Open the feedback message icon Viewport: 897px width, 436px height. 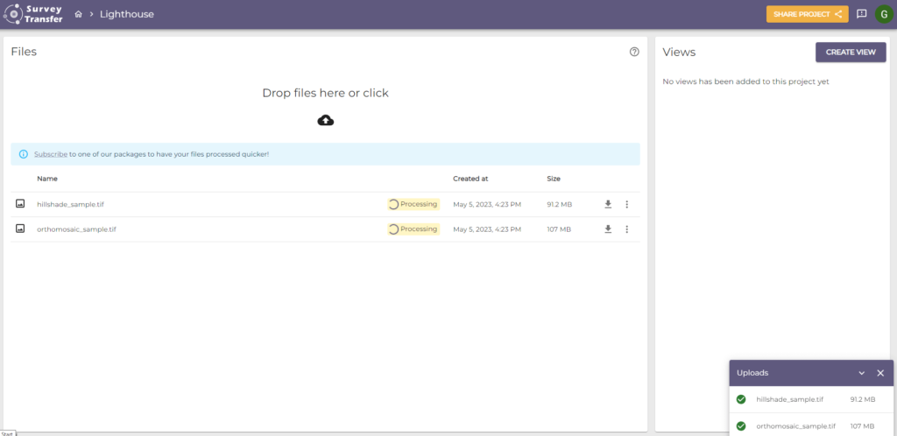(x=861, y=14)
